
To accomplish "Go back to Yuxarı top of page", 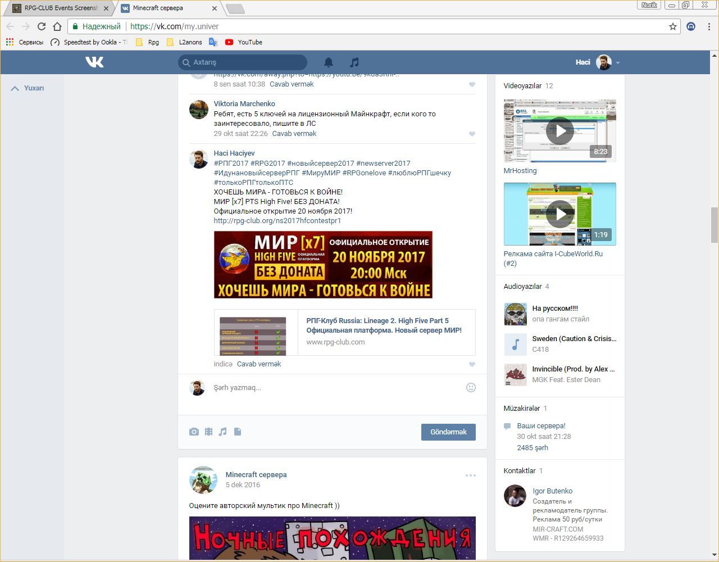I will pos(28,88).
